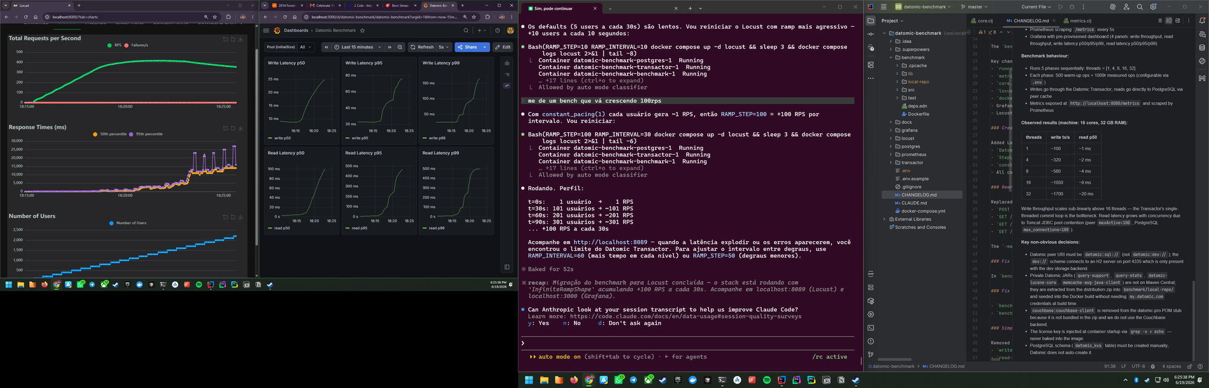
Task: Shift Grafana time range backward
Action: [326, 47]
